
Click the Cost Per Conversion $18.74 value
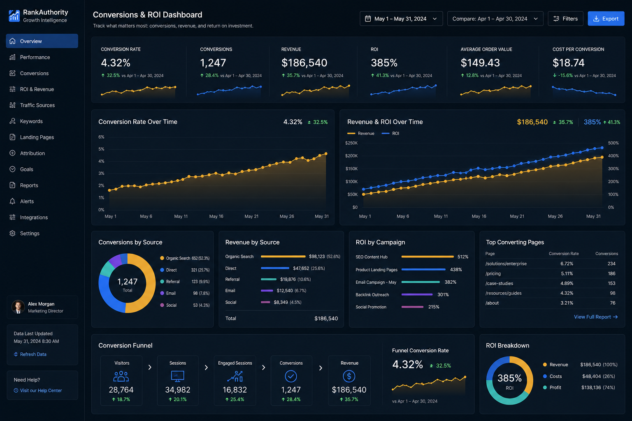tap(568, 63)
